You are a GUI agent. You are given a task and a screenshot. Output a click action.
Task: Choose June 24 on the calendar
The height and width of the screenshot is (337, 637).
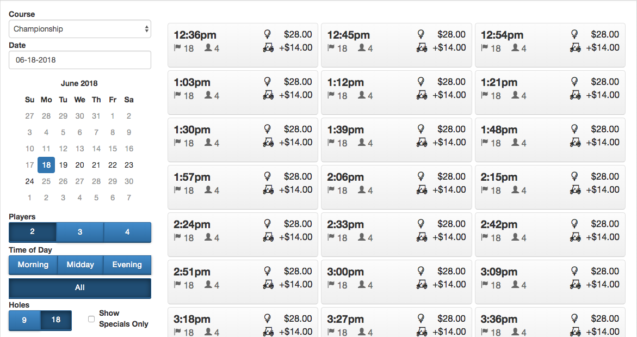[x=30, y=181]
